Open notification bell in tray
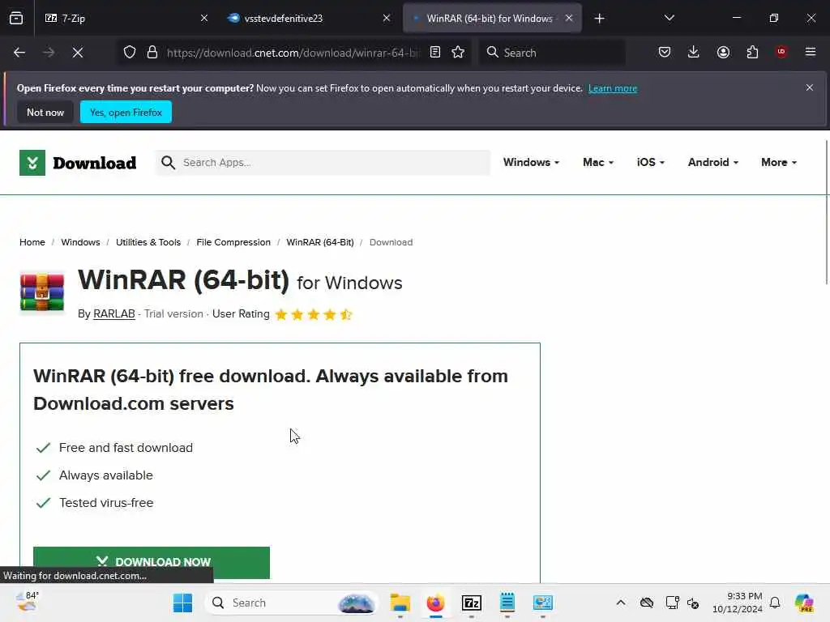Viewport: 830px width, 622px height. 775,603
